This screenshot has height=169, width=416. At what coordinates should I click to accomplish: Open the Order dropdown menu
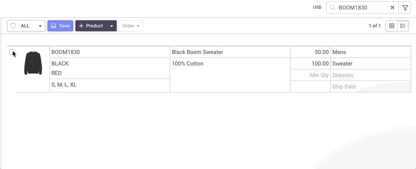[131, 26]
